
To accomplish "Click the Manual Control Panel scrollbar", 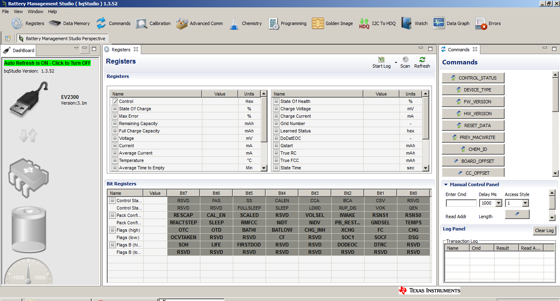I will [x=552, y=205].
